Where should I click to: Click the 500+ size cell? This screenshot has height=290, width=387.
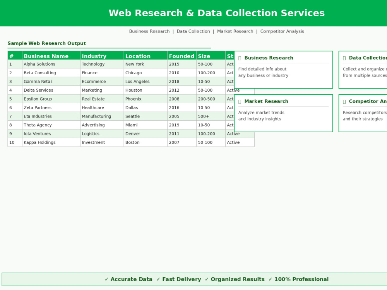point(211,116)
